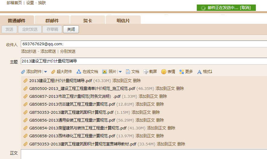Image resolution: width=267 pixels, height=159 pixels.
Task: Open the 贺卡 tab
Action: pos(87,20)
